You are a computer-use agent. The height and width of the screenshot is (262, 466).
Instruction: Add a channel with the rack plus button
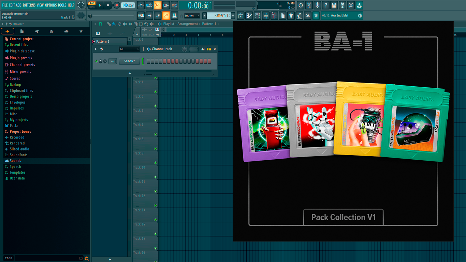tap(130, 73)
